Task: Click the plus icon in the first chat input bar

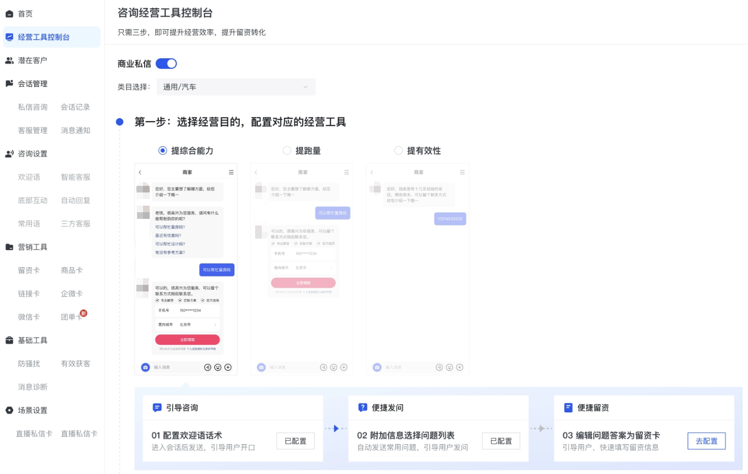Action: click(x=228, y=367)
